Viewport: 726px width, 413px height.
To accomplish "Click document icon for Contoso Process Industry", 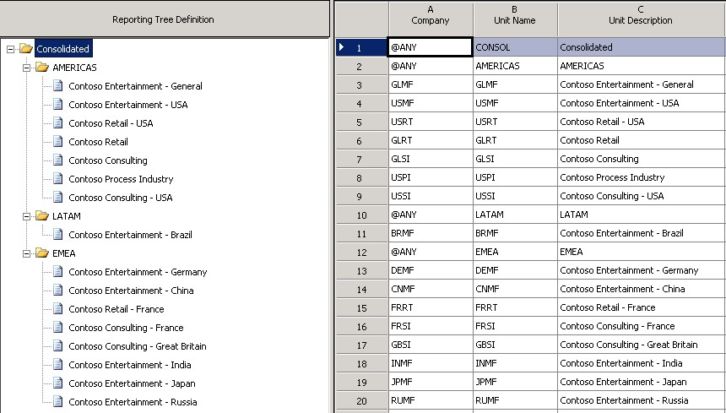I will [58, 178].
